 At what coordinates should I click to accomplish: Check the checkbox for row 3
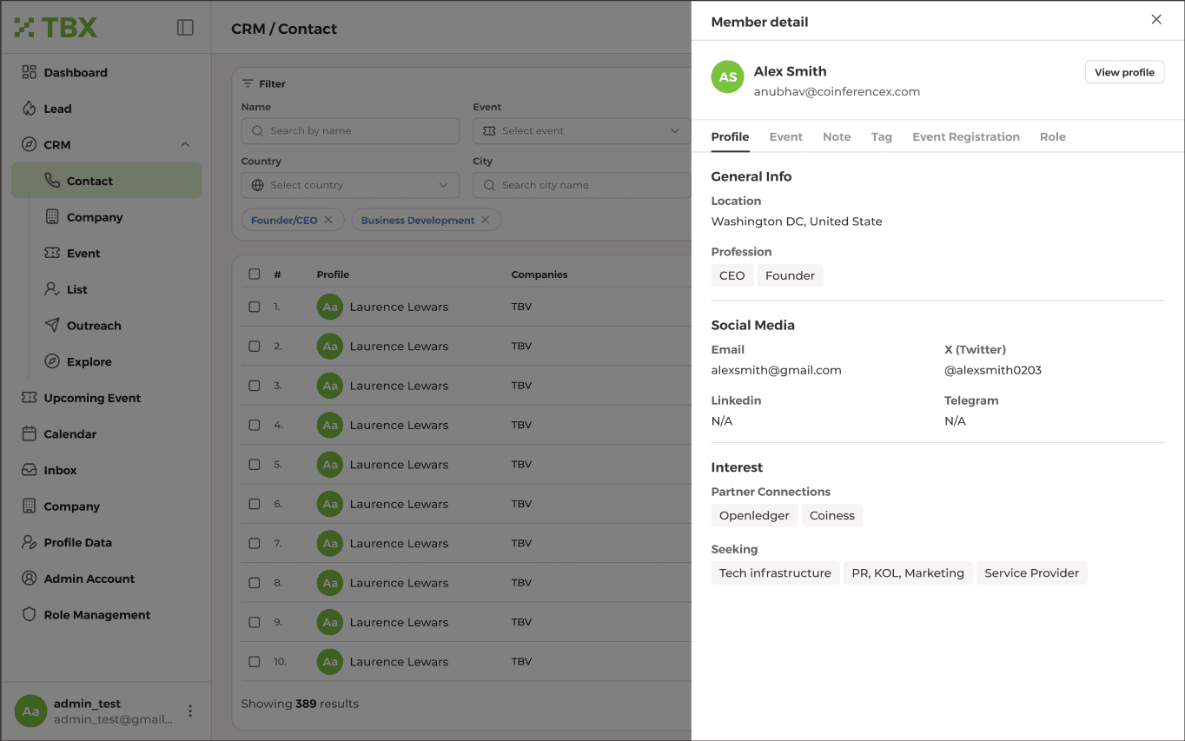(255, 386)
